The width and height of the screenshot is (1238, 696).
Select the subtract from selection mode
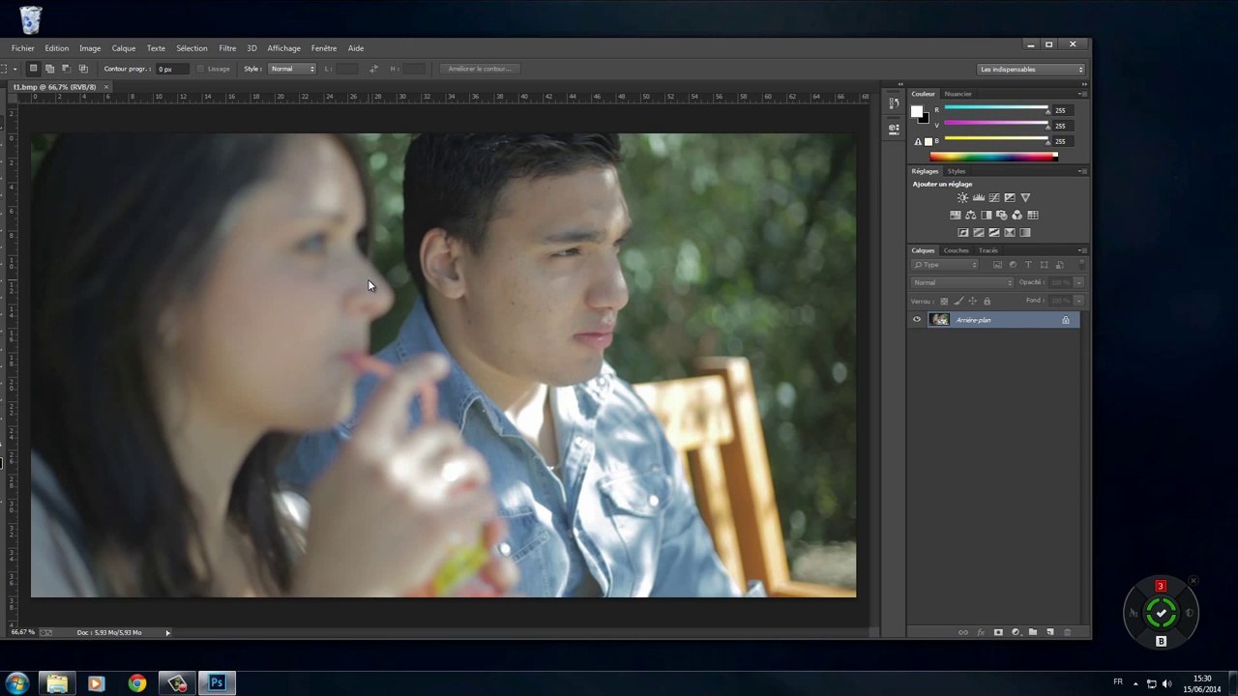[x=66, y=69]
